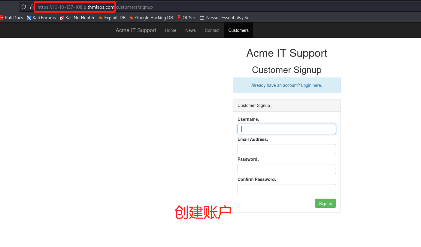
Task: Open the Nessus Essentials bookmark
Action: (226, 18)
